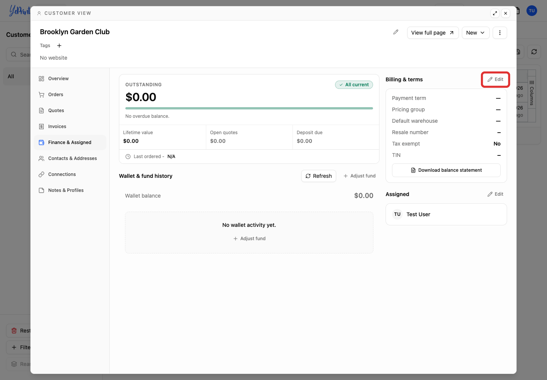The height and width of the screenshot is (380, 547).
Task: Open the Overview section
Action: pyautogui.click(x=70, y=79)
